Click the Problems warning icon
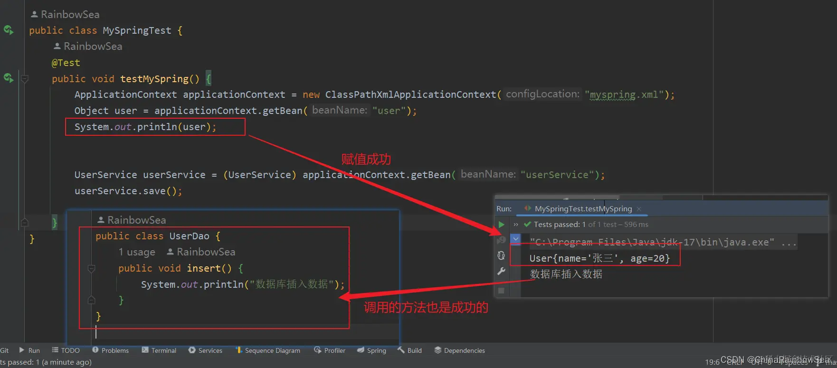The image size is (837, 368). 95,350
